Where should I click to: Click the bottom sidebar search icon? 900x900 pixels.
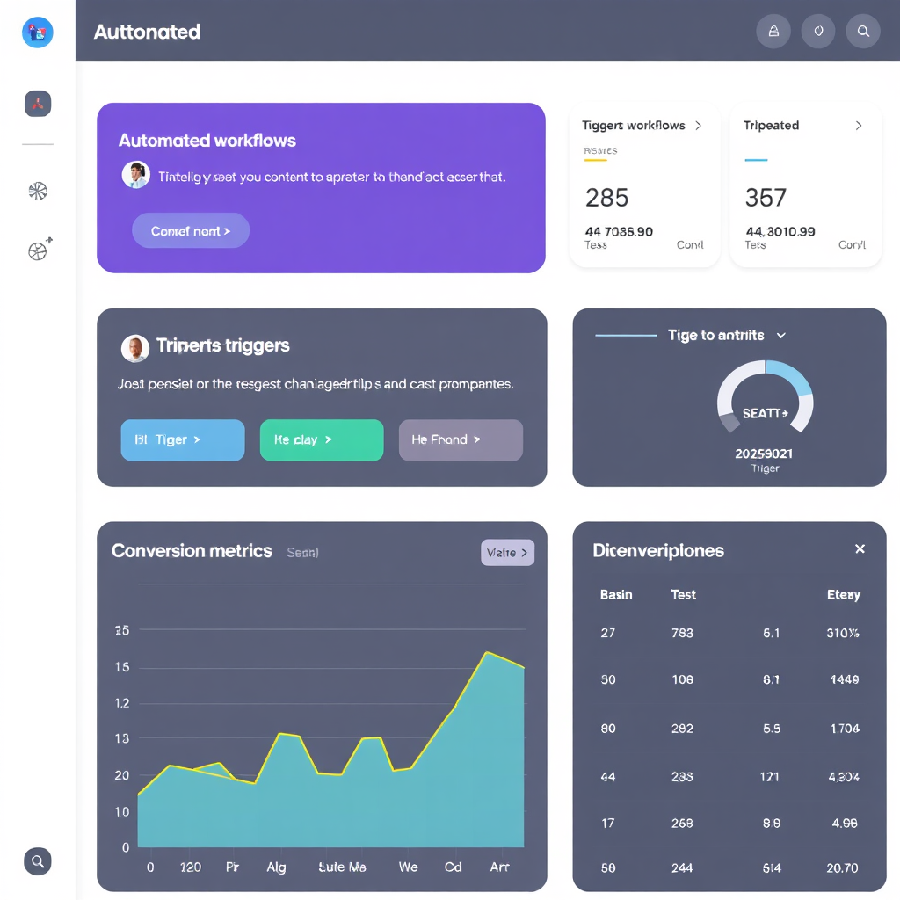[x=38, y=861]
